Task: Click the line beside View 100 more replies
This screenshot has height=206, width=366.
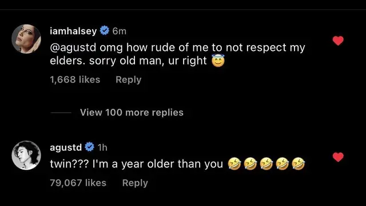Action: 61,113
